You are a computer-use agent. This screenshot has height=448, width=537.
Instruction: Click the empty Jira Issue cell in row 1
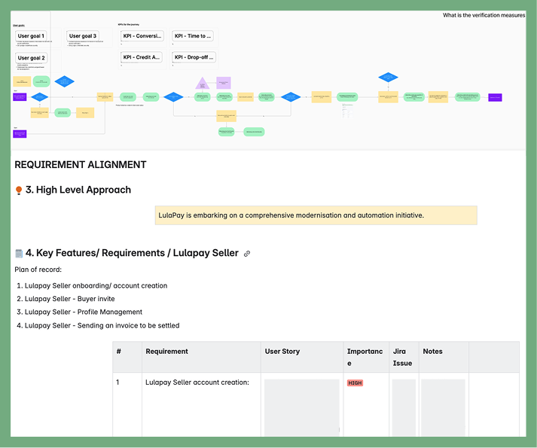(x=404, y=407)
